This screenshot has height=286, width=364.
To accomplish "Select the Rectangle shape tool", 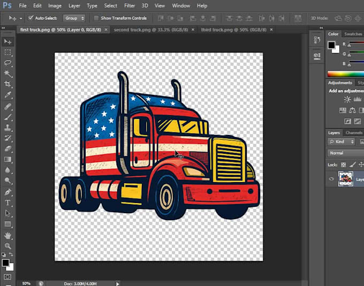I will click(x=7, y=224).
